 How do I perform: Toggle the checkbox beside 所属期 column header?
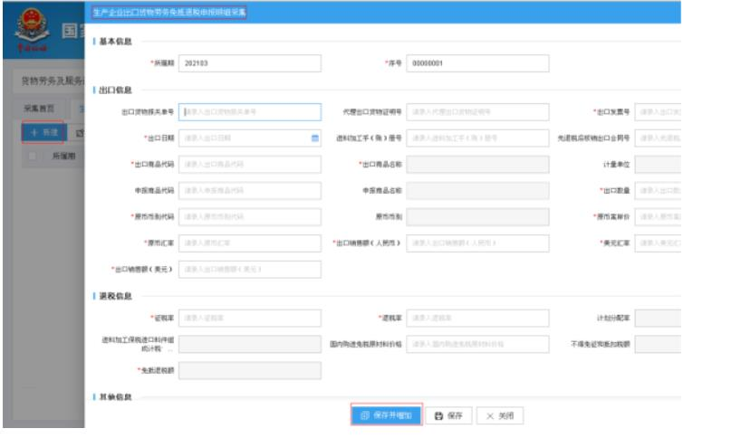(34, 157)
